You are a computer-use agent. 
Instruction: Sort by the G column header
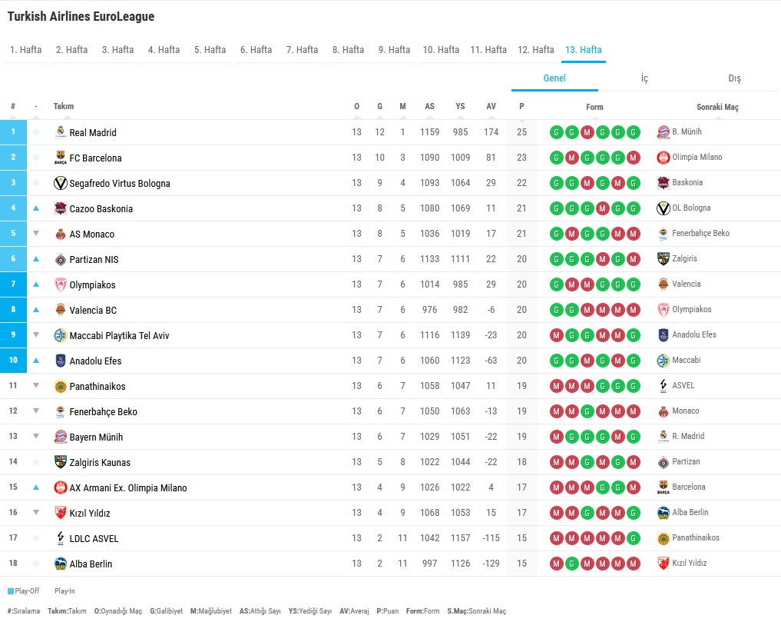pyautogui.click(x=379, y=106)
